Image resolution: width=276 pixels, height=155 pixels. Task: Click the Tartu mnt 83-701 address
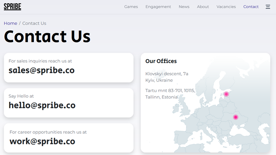coord(170,91)
